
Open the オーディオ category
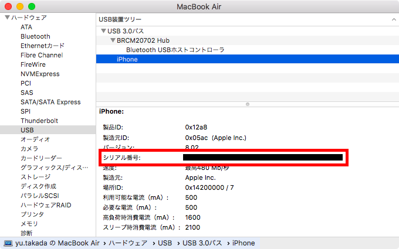pyautogui.click(x=35, y=139)
